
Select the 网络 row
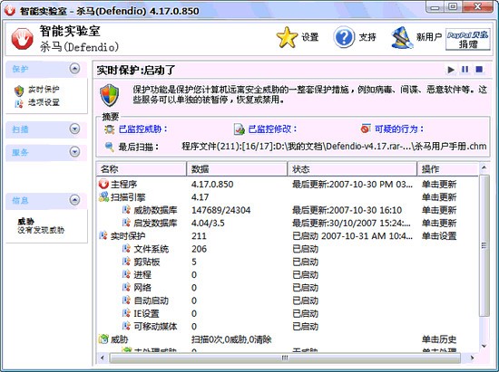[288, 288]
